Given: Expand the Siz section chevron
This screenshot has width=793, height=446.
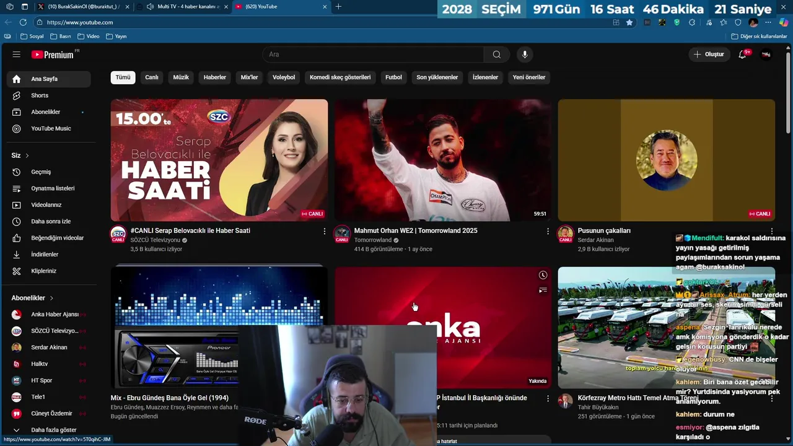Looking at the screenshot, I should (x=27, y=155).
